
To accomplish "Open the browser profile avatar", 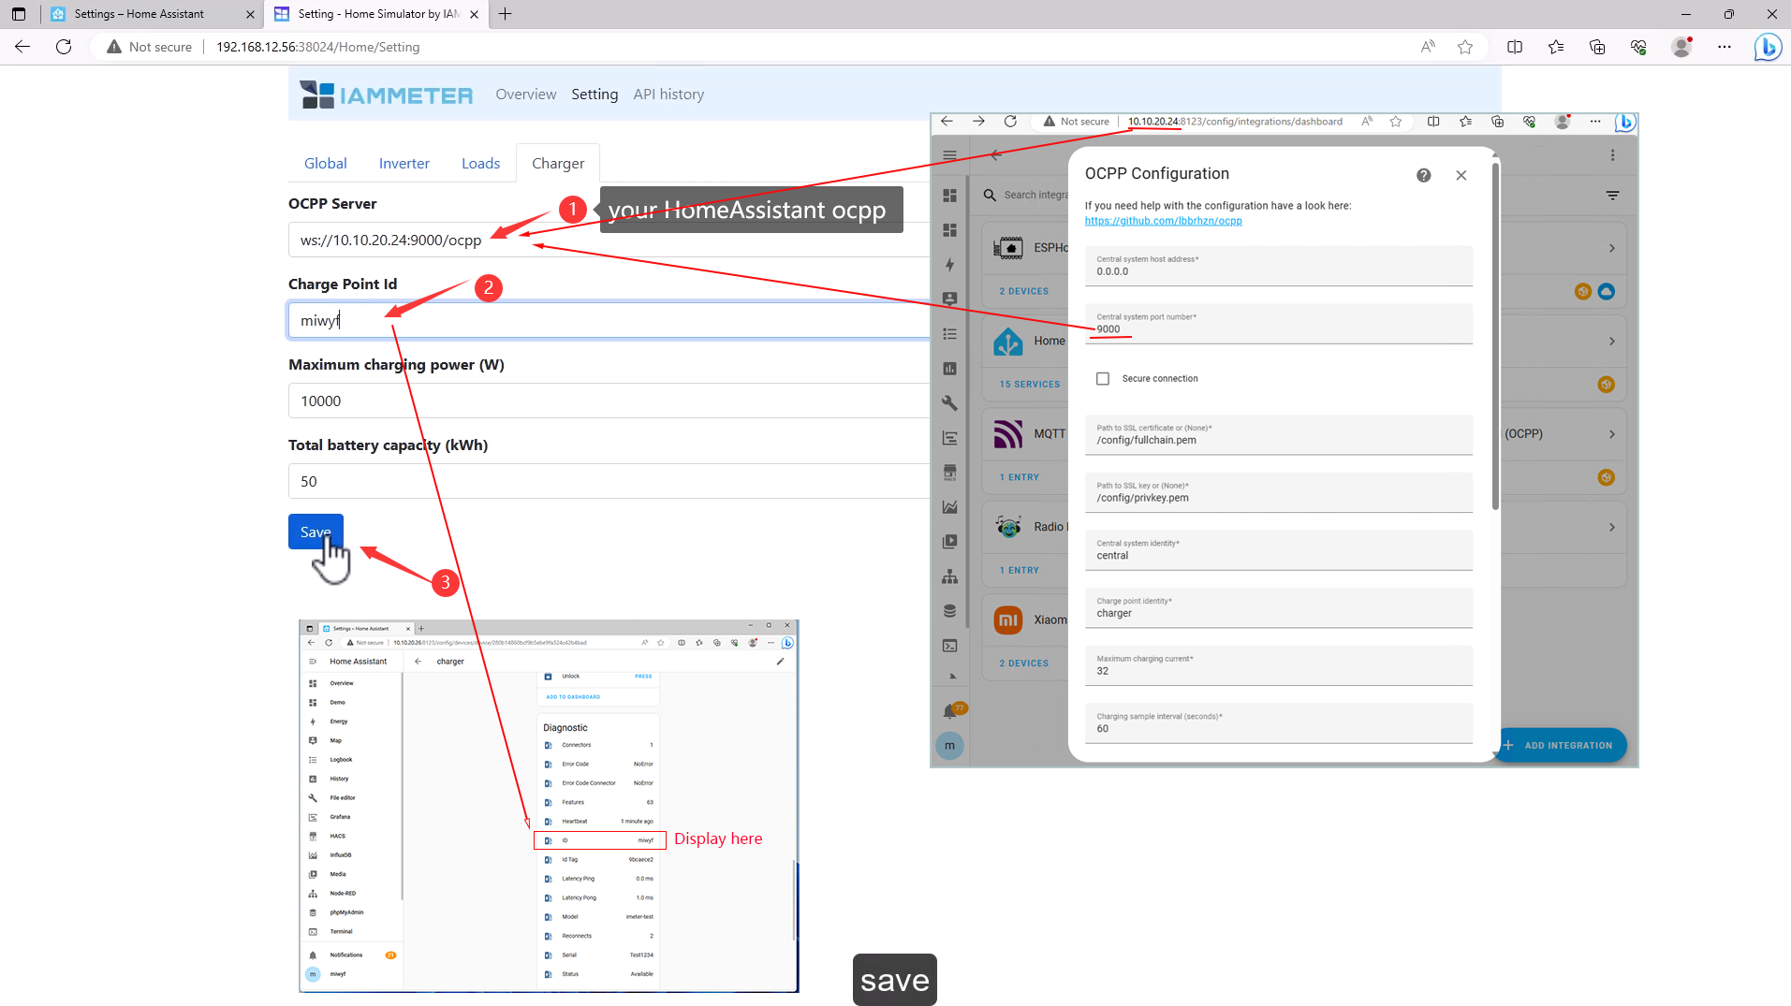I will (x=1681, y=47).
